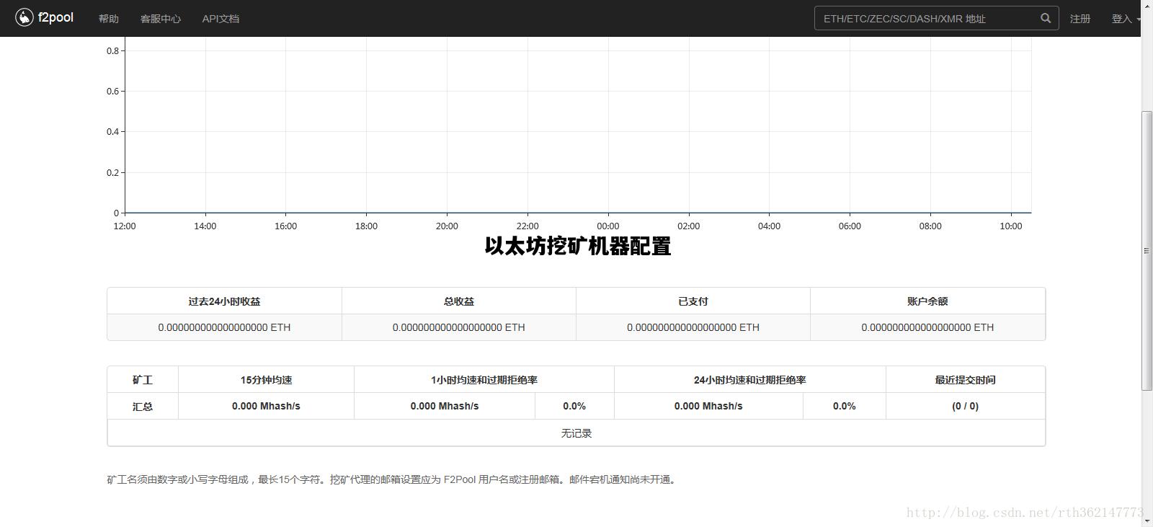Click the 15分钟均速 column header

[266, 380]
